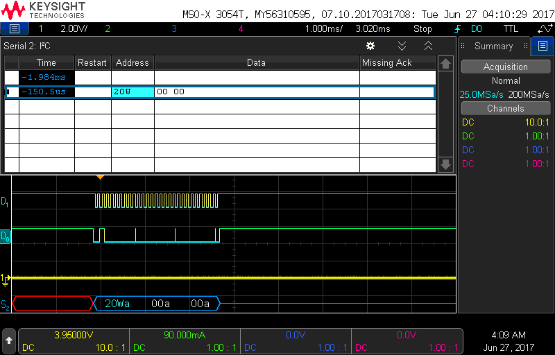Open the Acquisition section button

506,67
